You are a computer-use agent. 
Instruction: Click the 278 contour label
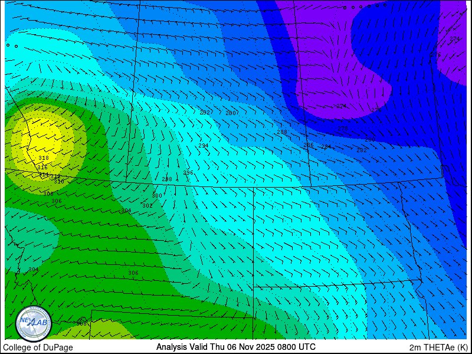click(x=343, y=129)
